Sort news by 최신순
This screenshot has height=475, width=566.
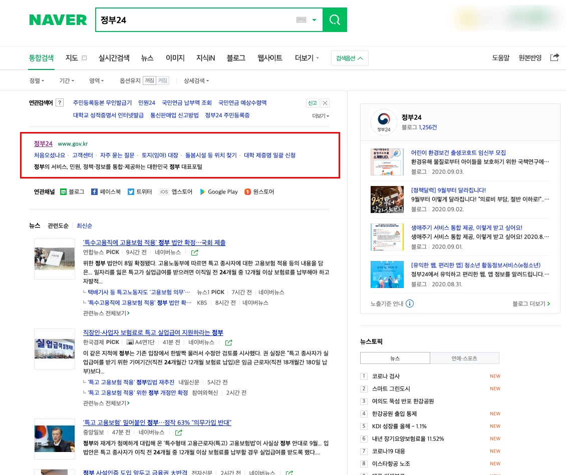tap(85, 226)
